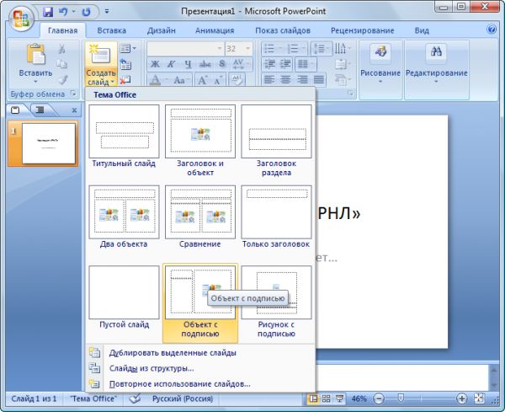The height and width of the screenshot is (412, 505).
Task: Toggle bold Ж formatting
Action: (x=155, y=64)
